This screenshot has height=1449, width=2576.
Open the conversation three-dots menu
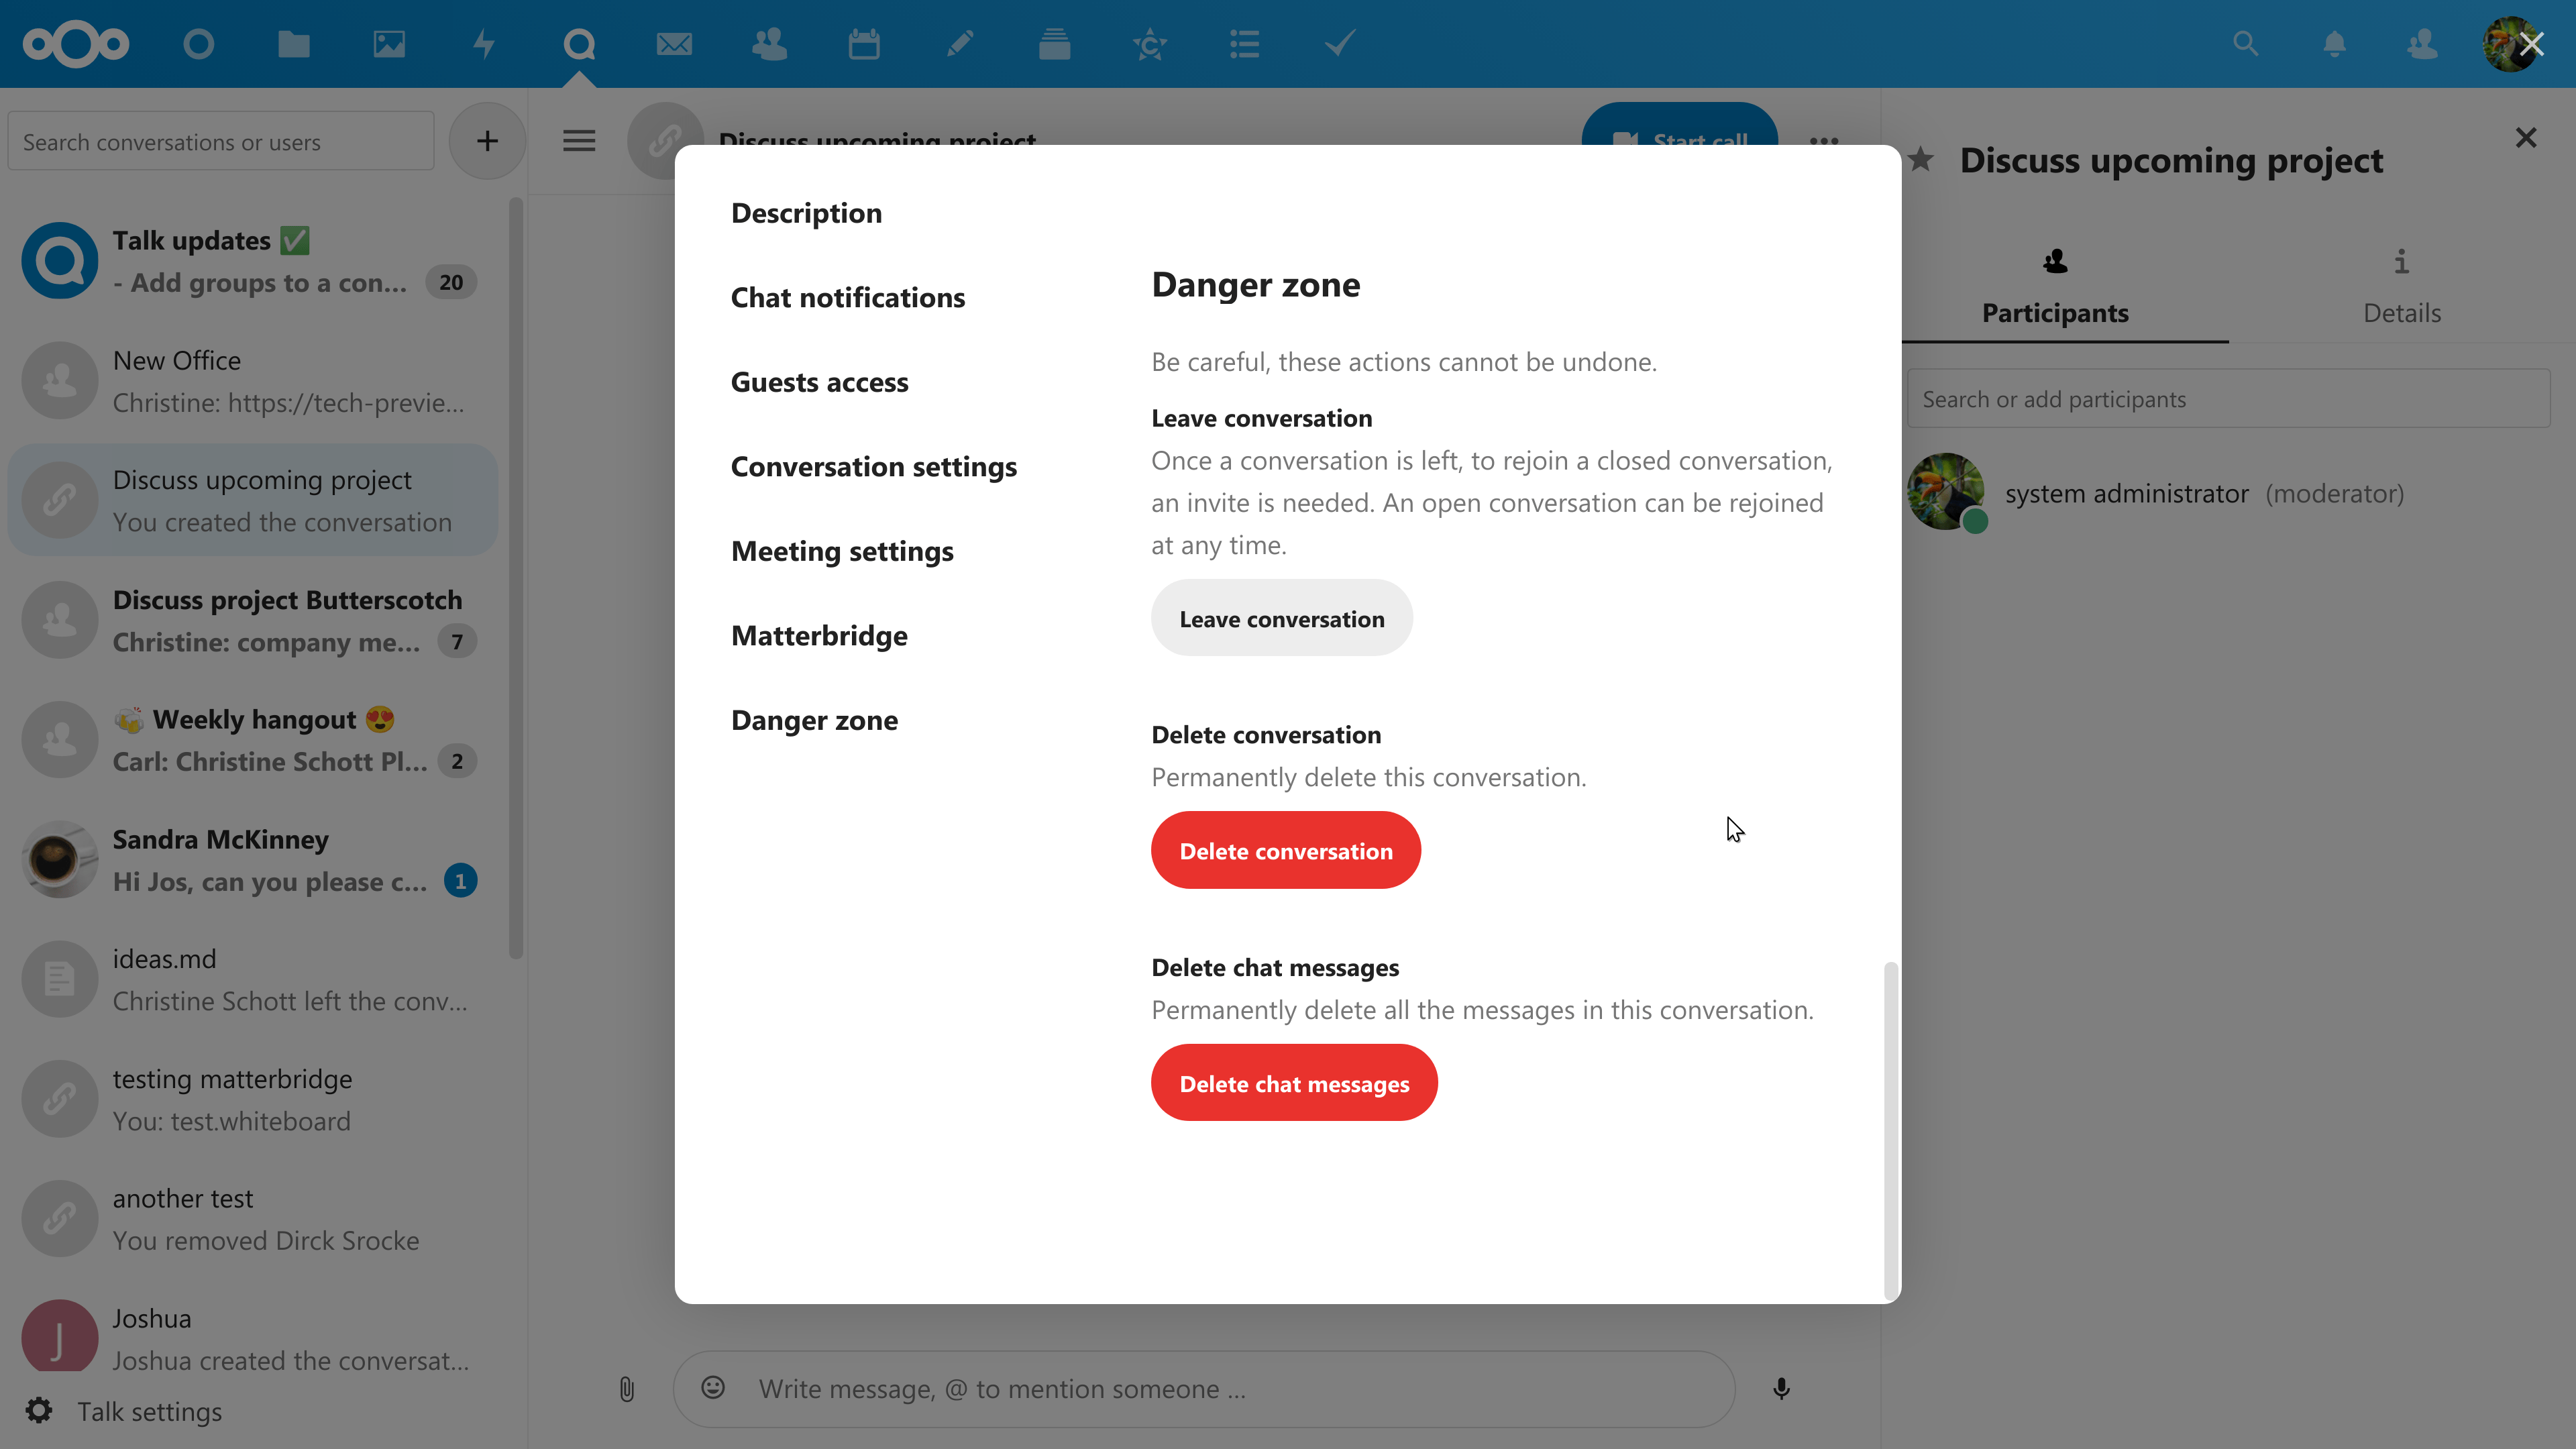(x=1824, y=141)
